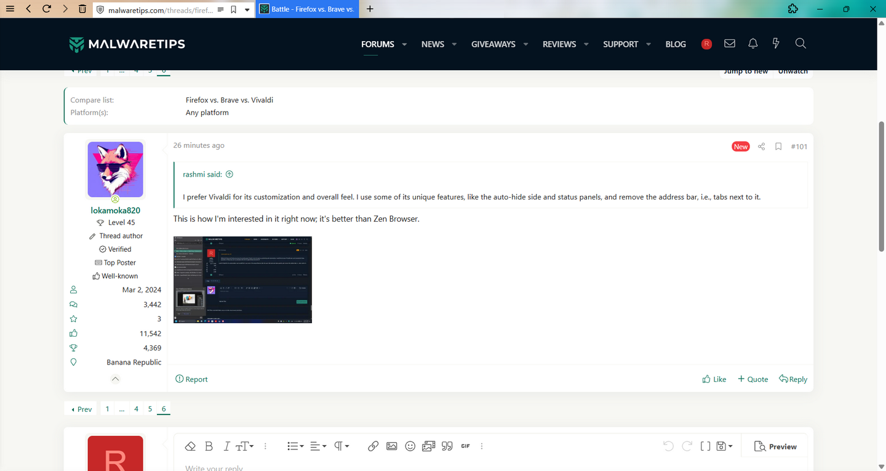The image size is (886, 471).
Task: Open the GIVEAWAYS menu item
Action: (493, 44)
